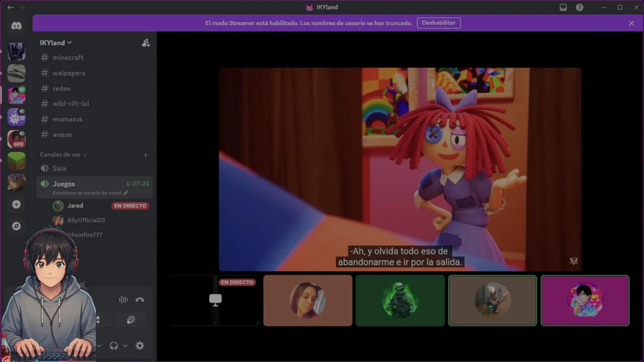
Task: Open the first server icon below the Discord logo
Action: coord(17,51)
